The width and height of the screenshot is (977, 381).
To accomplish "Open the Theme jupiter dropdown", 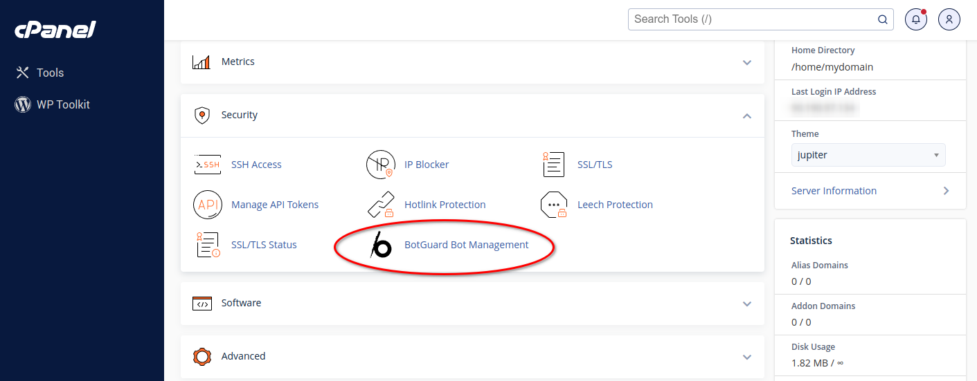I will [x=868, y=155].
